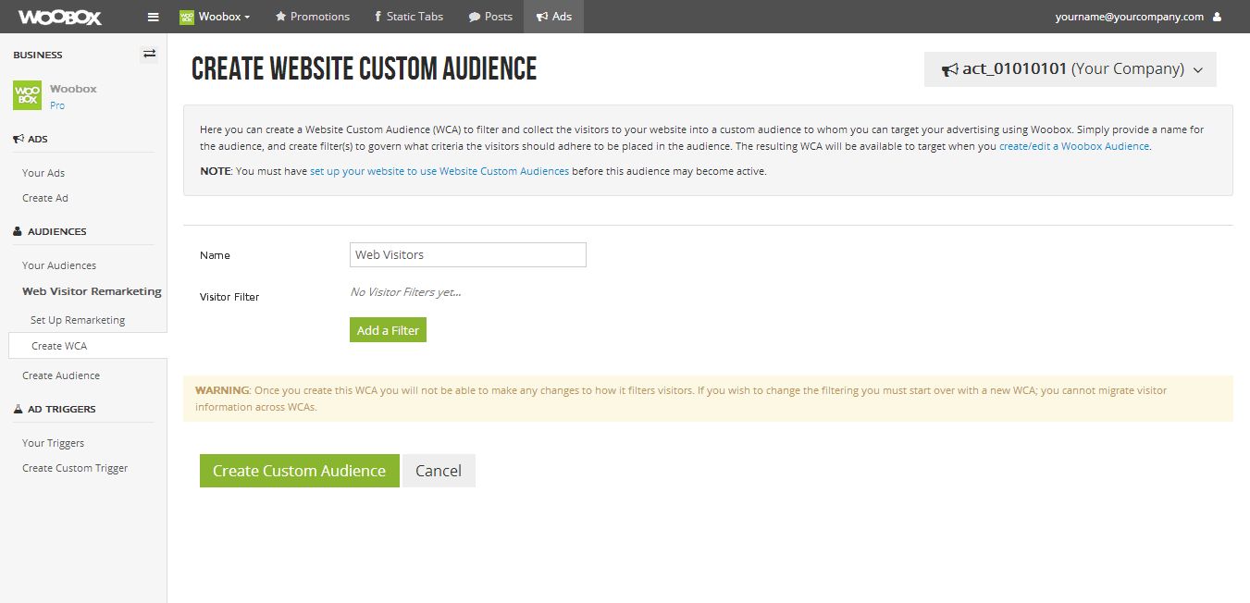Cancel the custom audience creation
Image resolution: width=1250 pixels, height=603 pixels.
pyautogui.click(x=439, y=471)
